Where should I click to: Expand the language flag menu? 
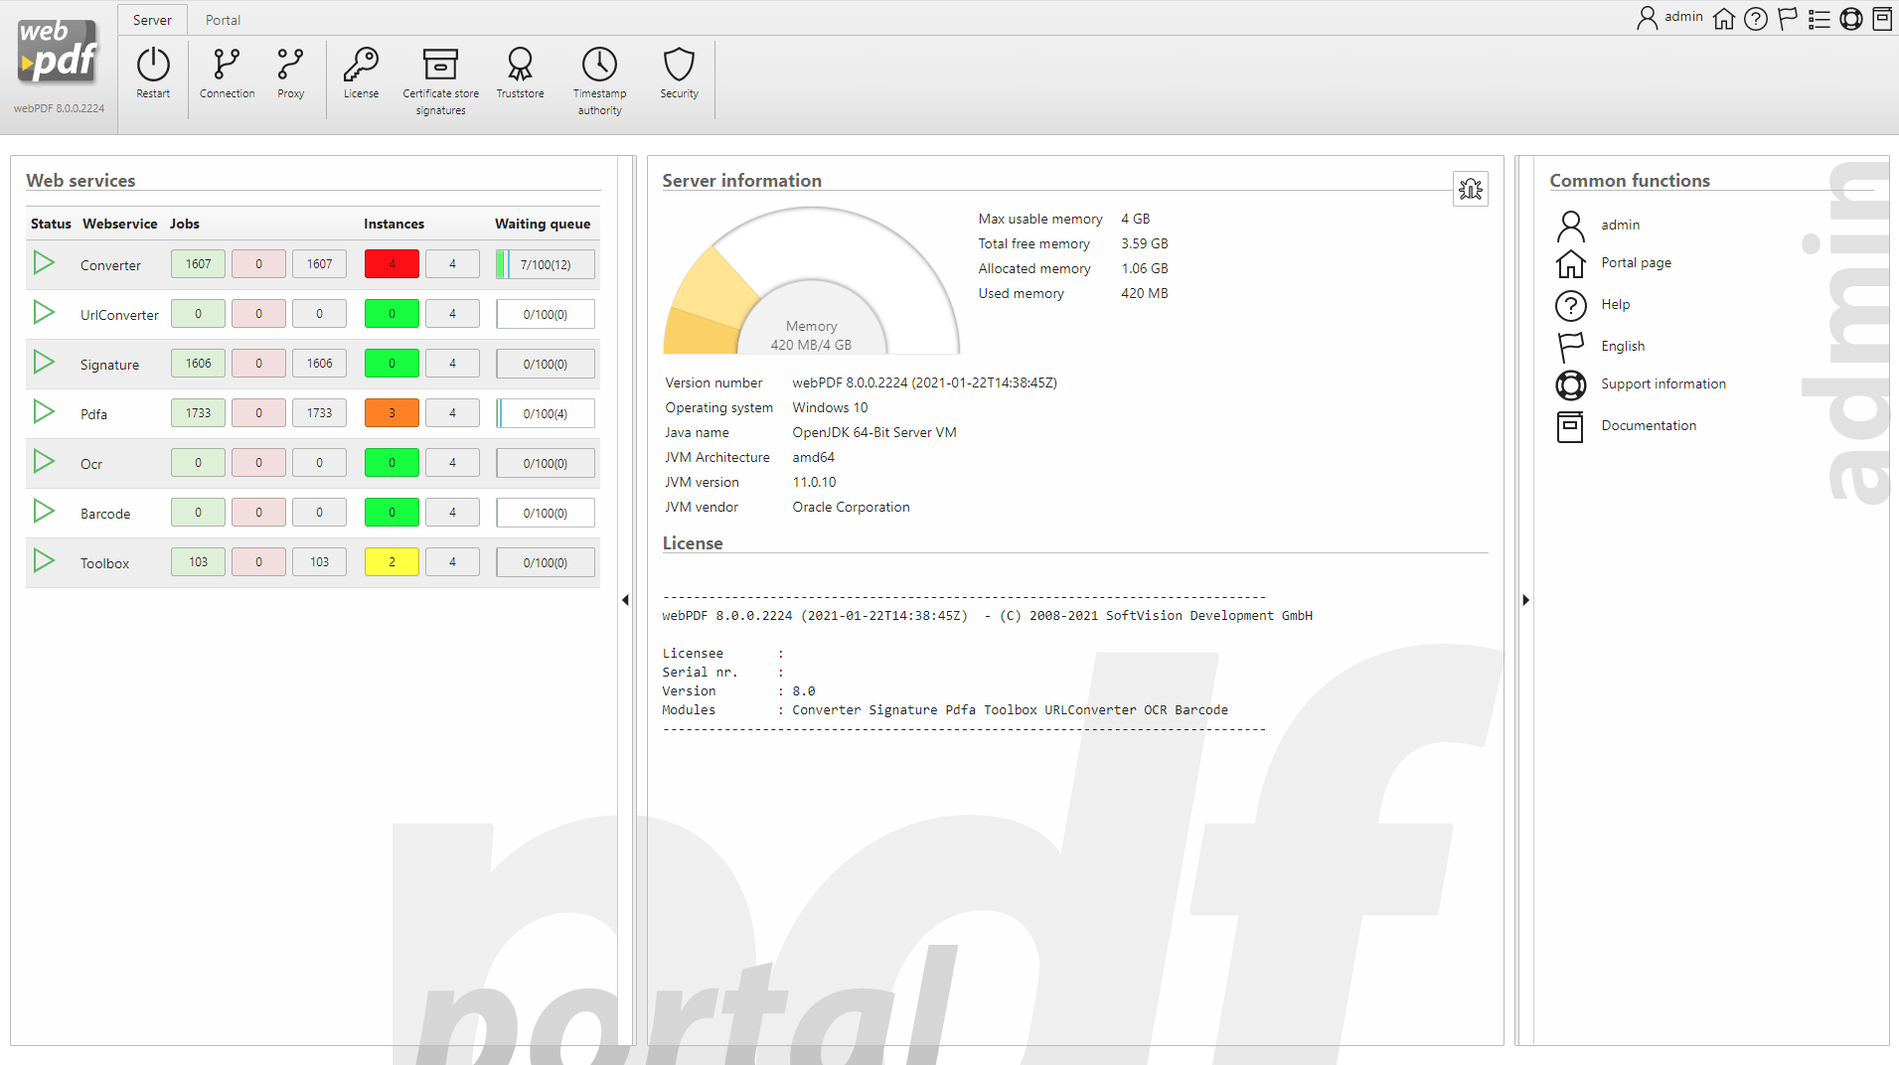1787,18
